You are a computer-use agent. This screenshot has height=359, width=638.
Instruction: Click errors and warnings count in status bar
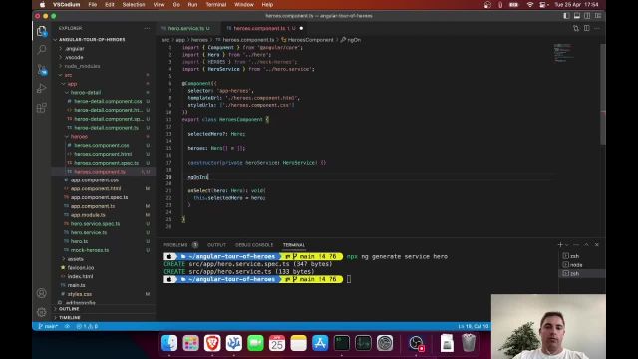pos(87,326)
